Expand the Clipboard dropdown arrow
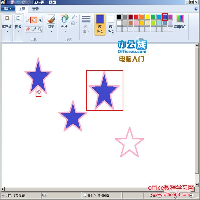The width and height of the screenshot is (200, 200). (7, 31)
